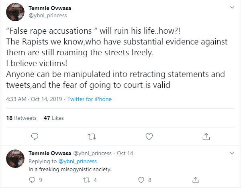Expand the reply tweet's options chevron
Screen dimensions: 241x188
232,153
